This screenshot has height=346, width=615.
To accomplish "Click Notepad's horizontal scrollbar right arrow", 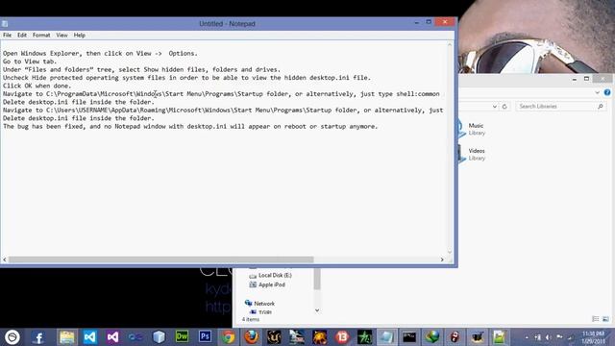I will pos(442,259).
